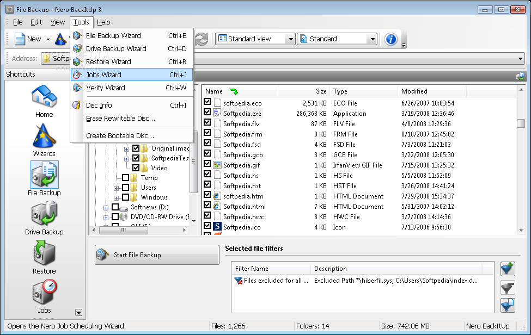Click the refresh arrows toolbar icon
The image size is (531, 335).
point(201,39)
